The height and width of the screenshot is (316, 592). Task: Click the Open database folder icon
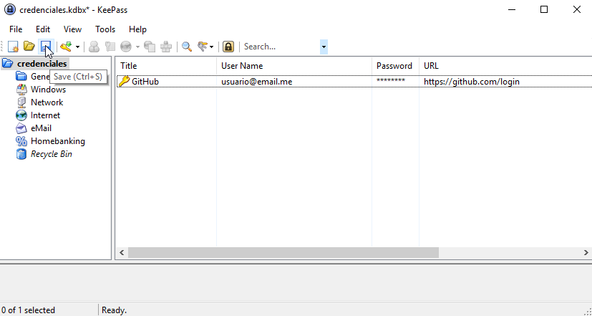pos(29,47)
